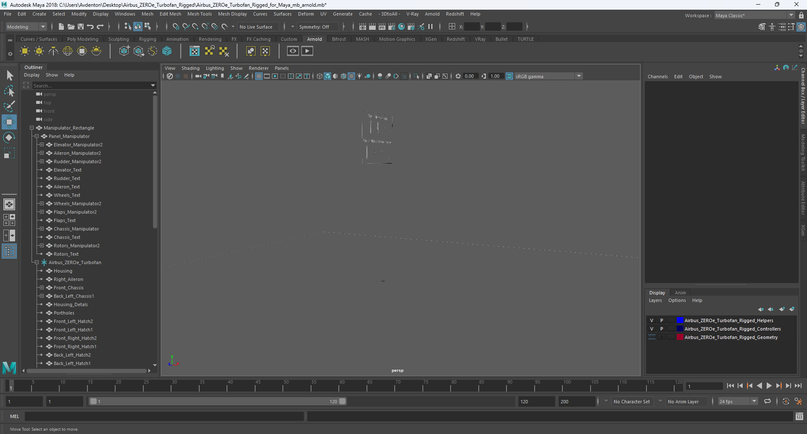Toggle the viewport grid display icon
Viewport: 807px width, 434px height.
[x=259, y=76]
